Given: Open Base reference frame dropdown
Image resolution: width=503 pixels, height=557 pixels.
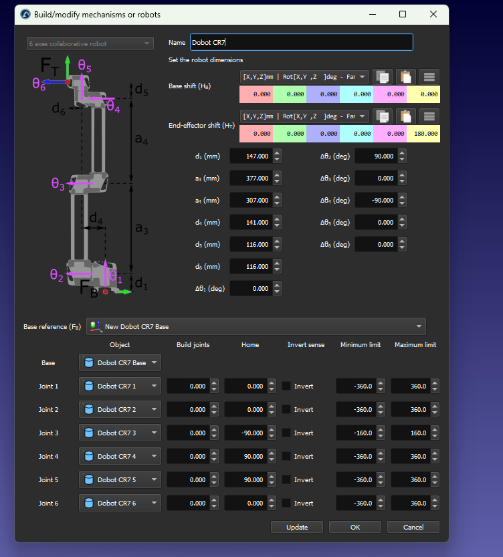Looking at the screenshot, I should tap(419, 326).
